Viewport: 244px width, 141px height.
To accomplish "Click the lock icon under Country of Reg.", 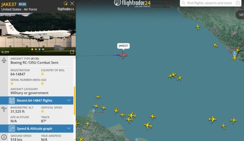I will point(43,74).
